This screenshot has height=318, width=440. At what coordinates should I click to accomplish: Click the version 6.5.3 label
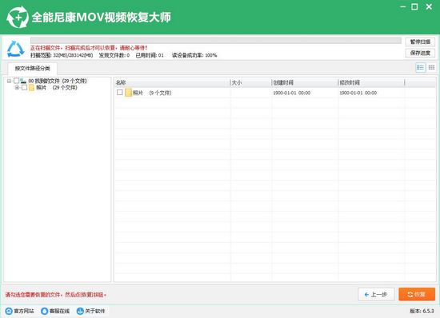click(x=422, y=311)
